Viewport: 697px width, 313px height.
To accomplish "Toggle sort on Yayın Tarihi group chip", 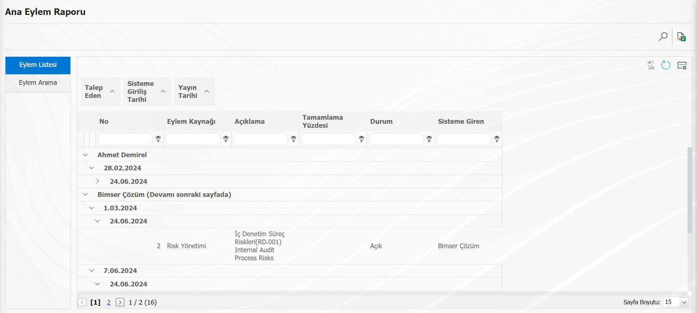I will [195, 91].
